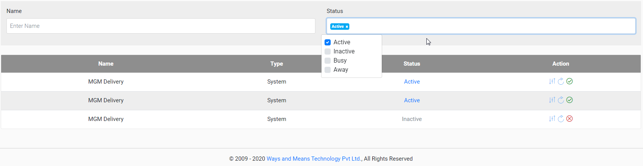Viewport: 643px width, 166px height.
Task: Click the Enter Name input field
Action: click(x=161, y=26)
